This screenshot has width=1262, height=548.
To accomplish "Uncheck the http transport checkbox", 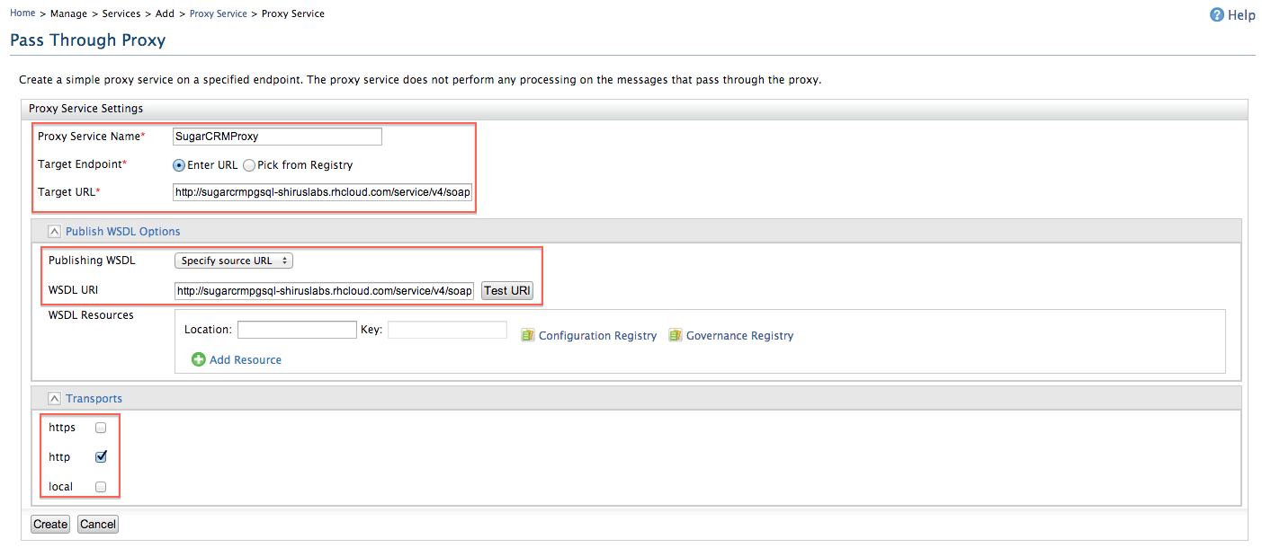I will pos(101,456).
